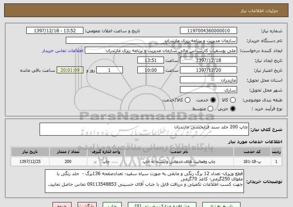Image resolution: width=293 pixels, height=207 pixels.
Task: Click the واحد اندازه گیری column header
Action: point(106,152)
